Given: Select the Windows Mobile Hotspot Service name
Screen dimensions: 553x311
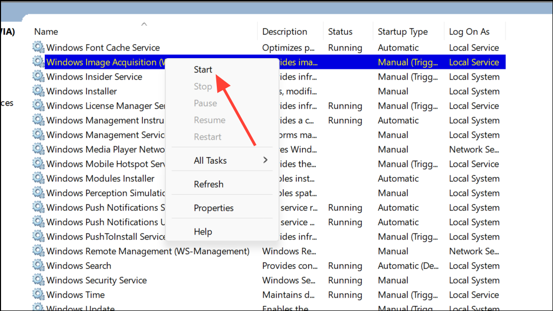Looking at the screenshot, I should 106,164.
